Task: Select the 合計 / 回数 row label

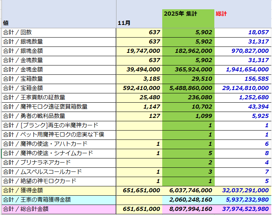Action: (x=18, y=32)
